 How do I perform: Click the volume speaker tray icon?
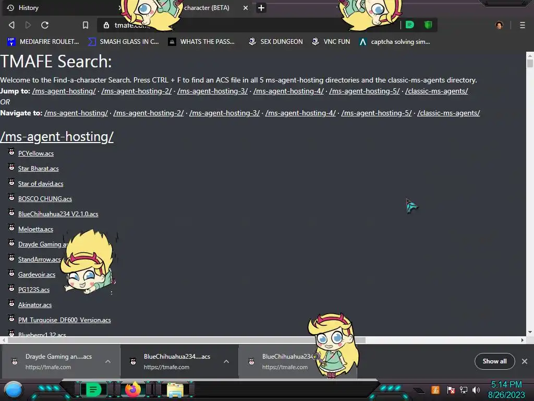click(x=476, y=390)
